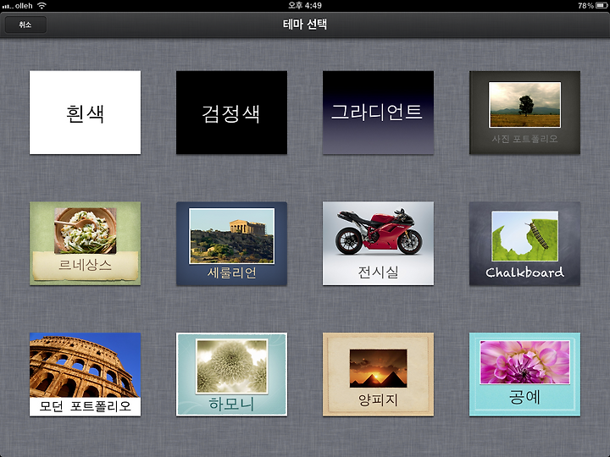Tap the 테마 선택 title
The height and width of the screenshot is (457, 610).
305,24
